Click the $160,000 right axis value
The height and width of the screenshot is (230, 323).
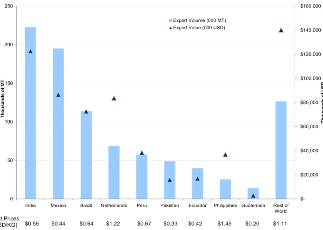(x=310, y=6)
